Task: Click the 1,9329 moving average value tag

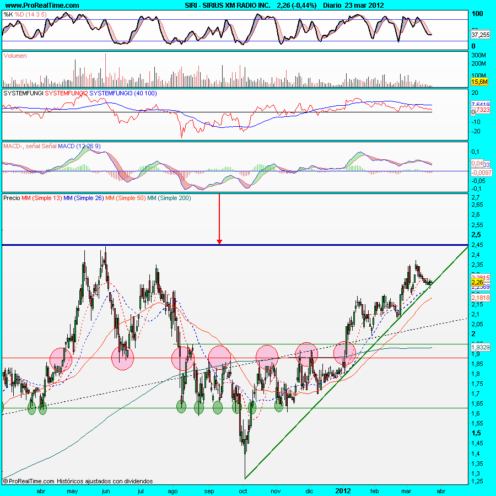Action: pyautogui.click(x=480, y=347)
